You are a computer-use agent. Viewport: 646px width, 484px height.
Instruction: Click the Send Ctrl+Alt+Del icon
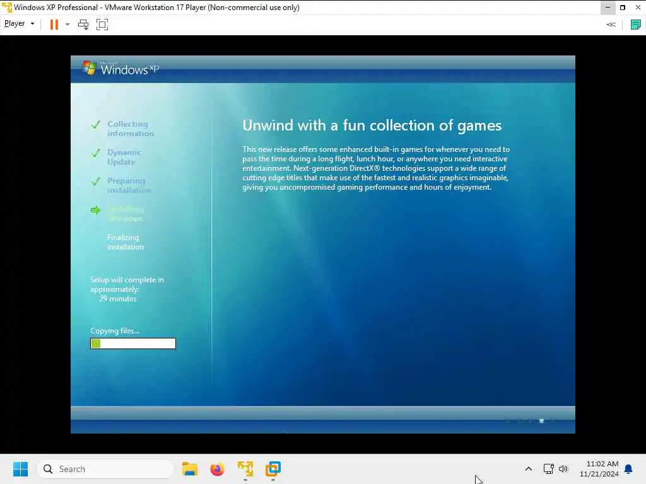83,25
